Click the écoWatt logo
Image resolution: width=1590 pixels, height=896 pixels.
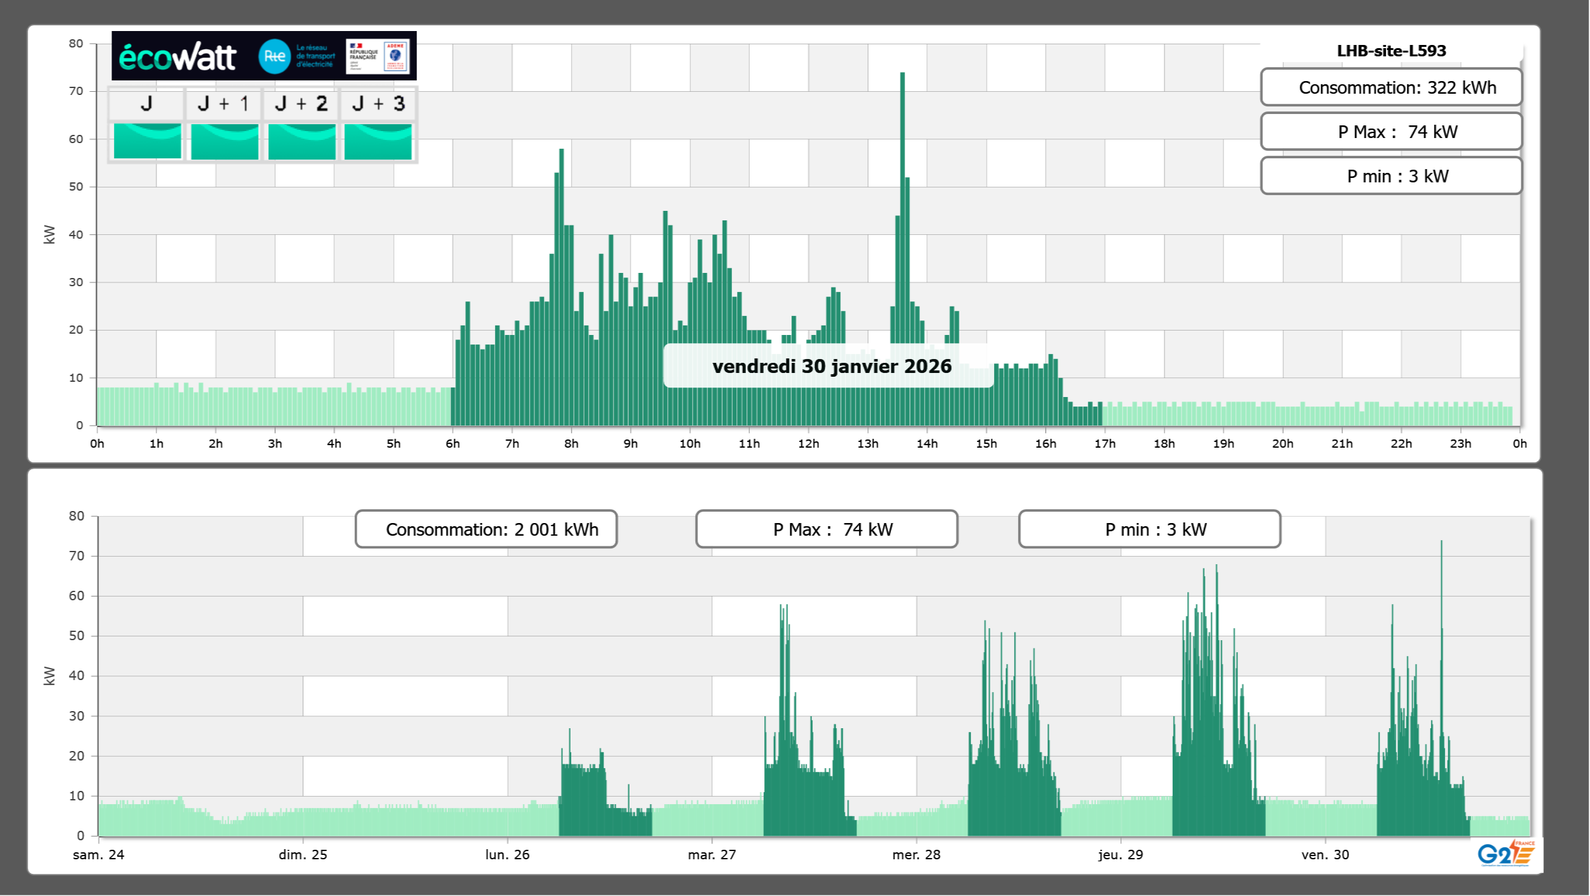tap(178, 57)
